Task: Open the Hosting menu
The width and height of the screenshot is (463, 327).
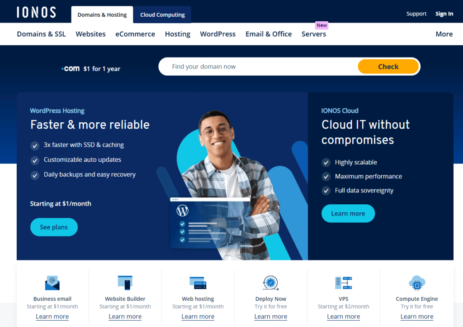Action: pos(177,34)
